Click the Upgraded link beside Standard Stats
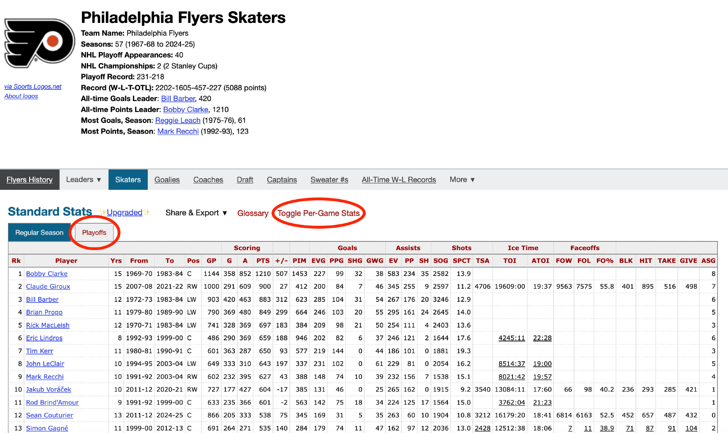This screenshot has width=728, height=433. click(x=124, y=212)
